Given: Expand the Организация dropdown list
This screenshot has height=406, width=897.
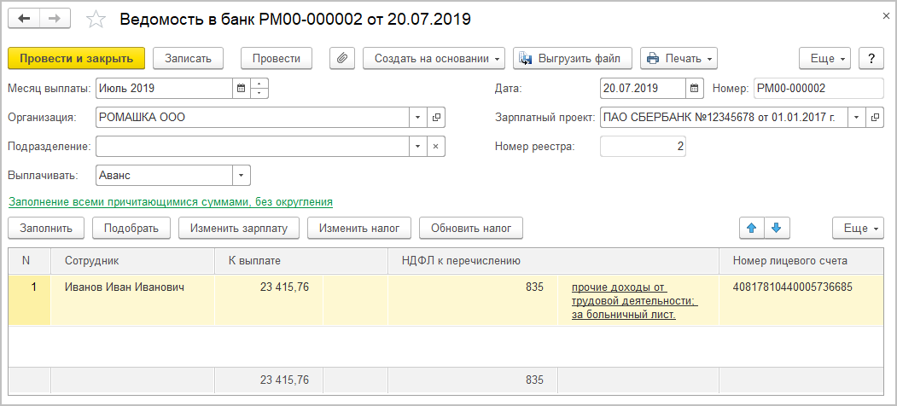Looking at the screenshot, I should coord(417,117).
